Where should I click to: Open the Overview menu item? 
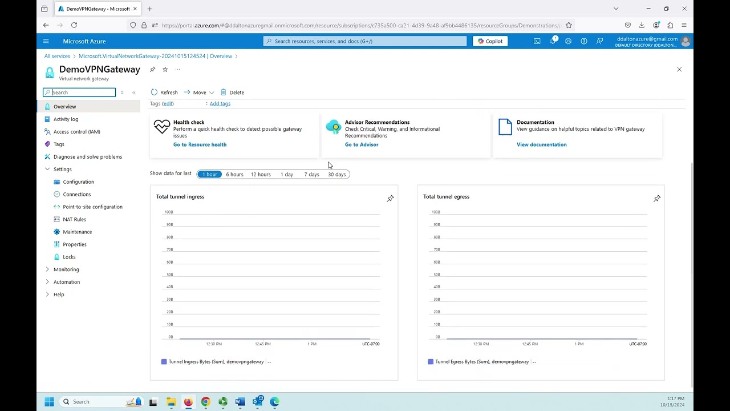point(88,107)
